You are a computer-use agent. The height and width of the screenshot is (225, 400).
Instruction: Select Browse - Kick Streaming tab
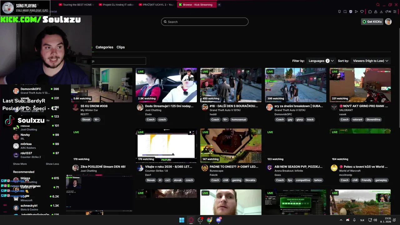click(x=197, y=5)
